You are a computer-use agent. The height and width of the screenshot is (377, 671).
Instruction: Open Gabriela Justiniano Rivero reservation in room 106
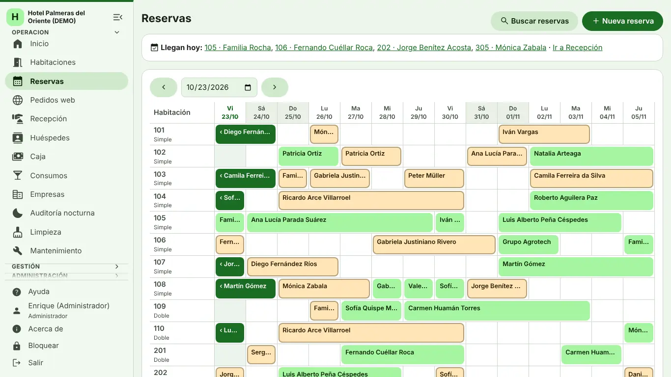tap(434, 244)
